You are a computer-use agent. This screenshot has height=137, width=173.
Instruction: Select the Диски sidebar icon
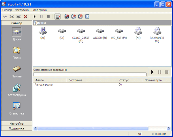[17, 32]
